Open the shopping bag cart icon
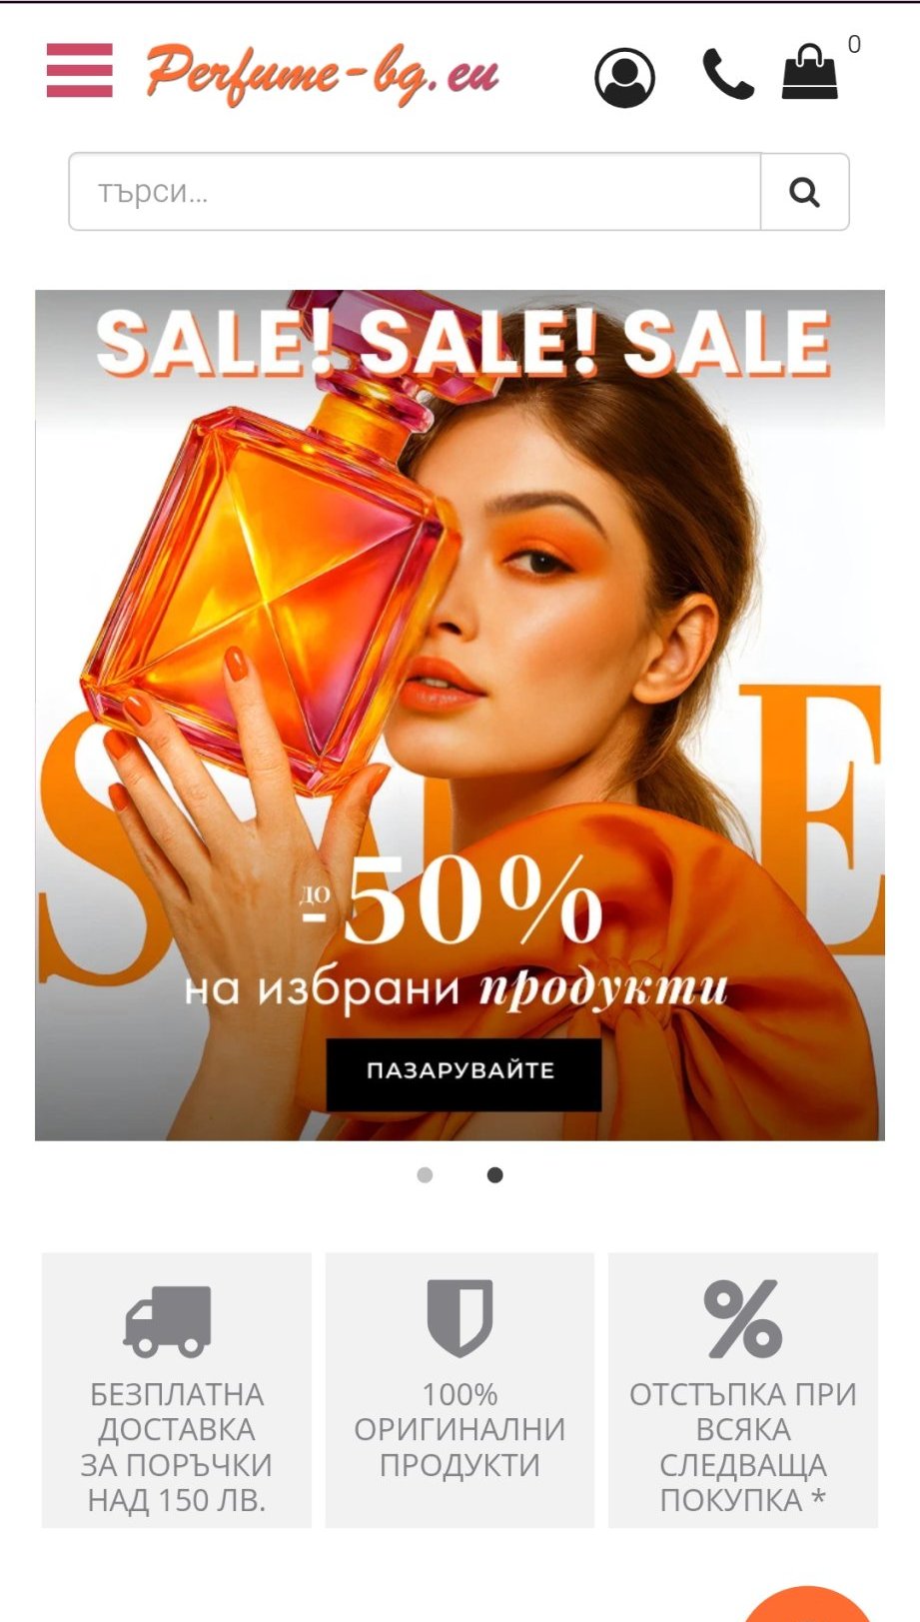Viewport: 920px width, 1622px height. point(809,72)
